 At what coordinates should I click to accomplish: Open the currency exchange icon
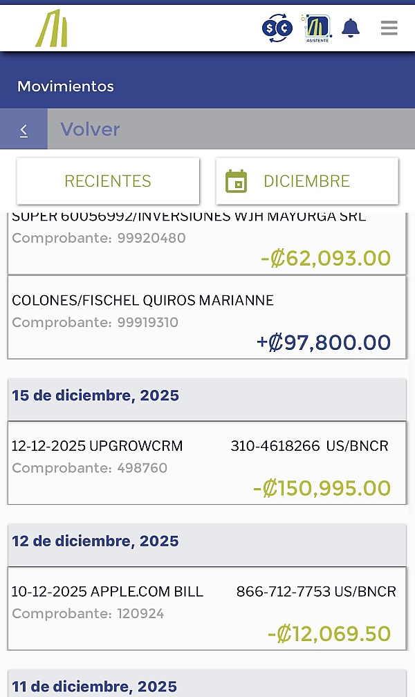277,28
